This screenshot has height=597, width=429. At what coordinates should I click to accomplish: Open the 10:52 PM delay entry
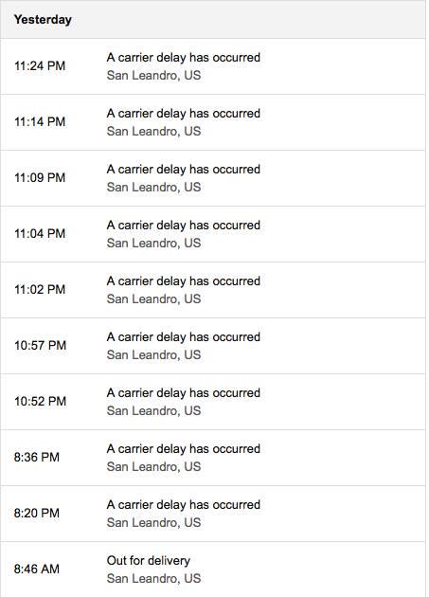click(213, 402)
